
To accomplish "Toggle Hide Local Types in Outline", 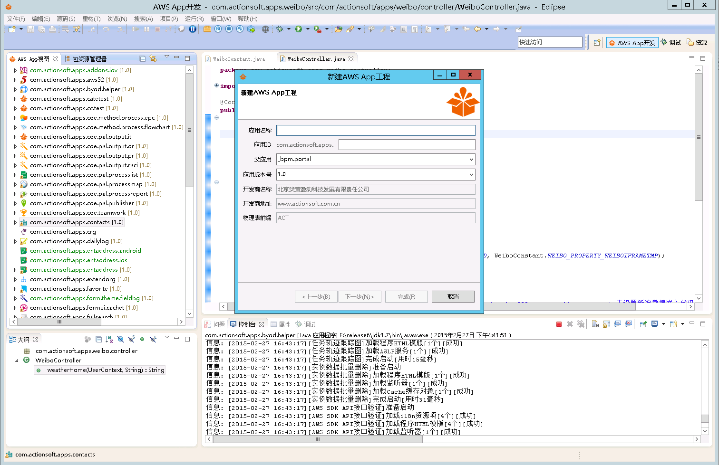I will [153, 339].
